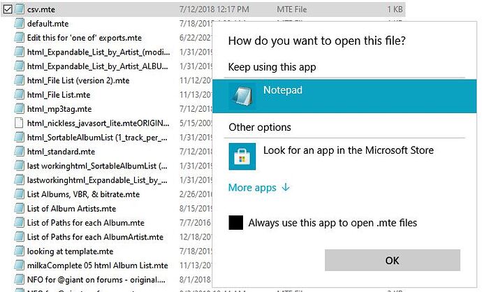Click blank-page icon of html_nickless_javasort_lite file
Viewport: 482px width, 292px height.
pyautogui.click(x=20, y=123)
